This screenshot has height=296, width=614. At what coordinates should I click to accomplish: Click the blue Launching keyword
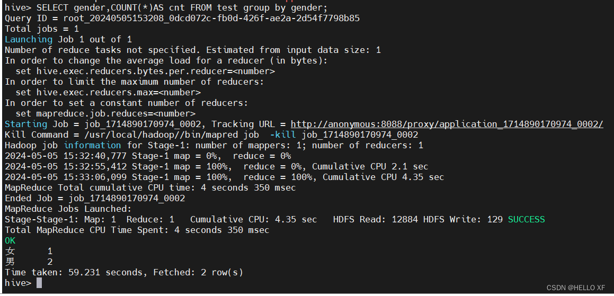(x=28, y=39)
